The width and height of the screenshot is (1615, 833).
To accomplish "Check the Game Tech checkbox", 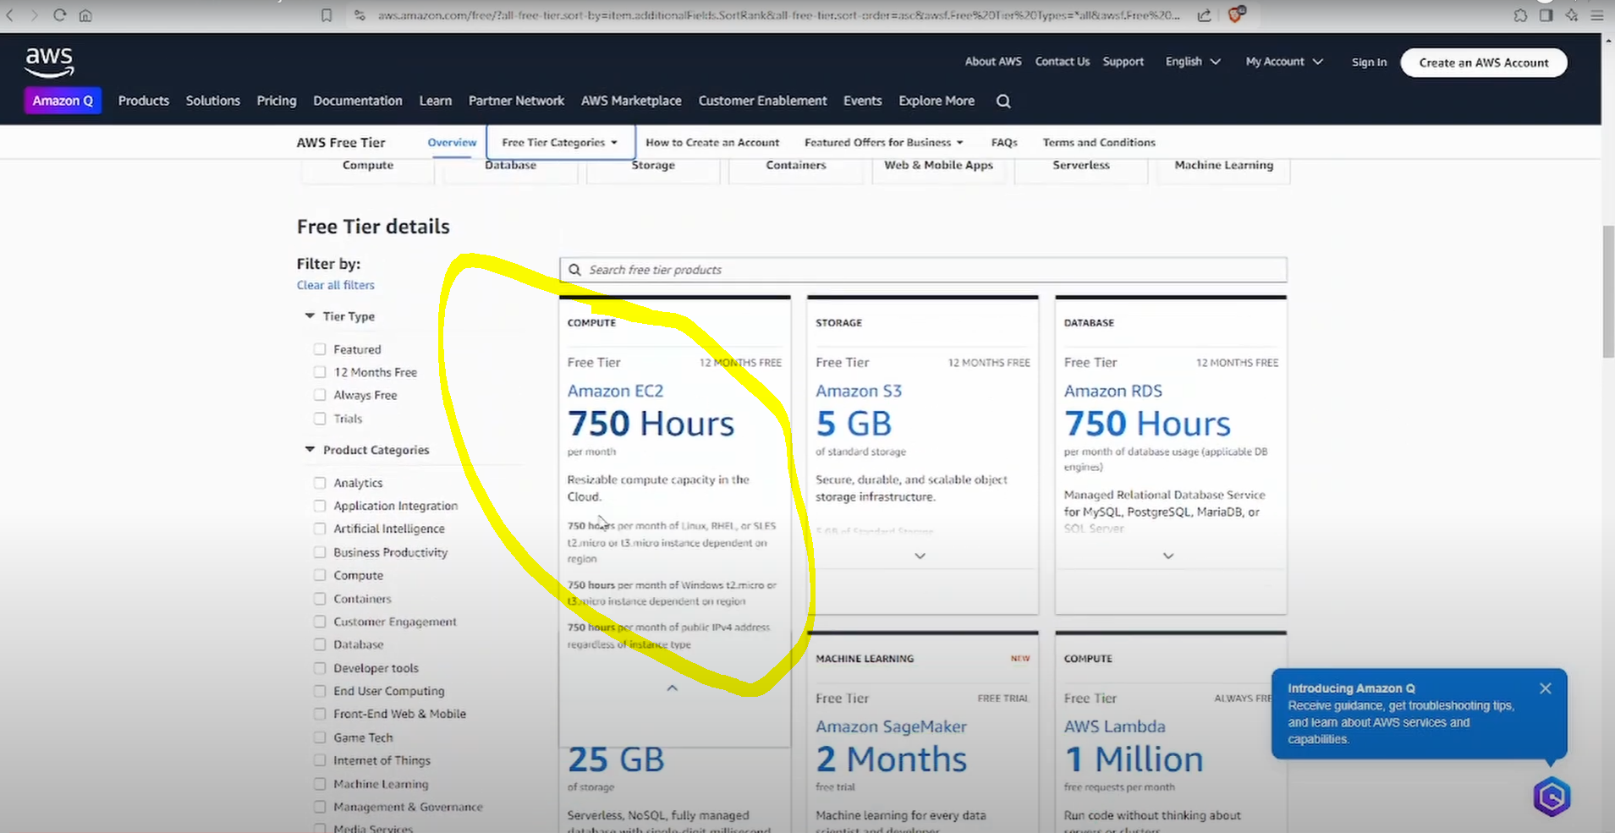I will coord(320,737).
